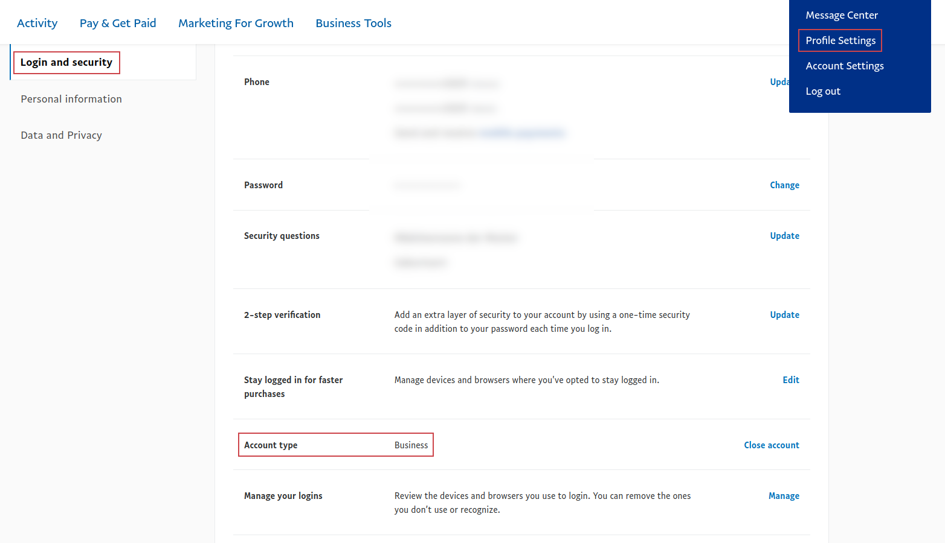
Task: Click the Phone row label
Action: tap(257, 82)
